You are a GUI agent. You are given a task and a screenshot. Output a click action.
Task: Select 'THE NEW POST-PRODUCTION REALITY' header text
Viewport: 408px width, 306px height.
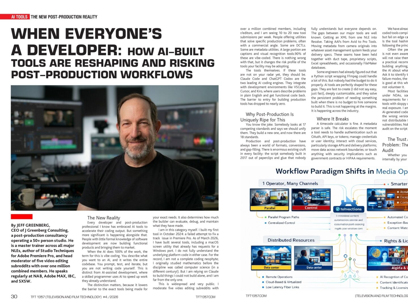(x=64, y=17)
